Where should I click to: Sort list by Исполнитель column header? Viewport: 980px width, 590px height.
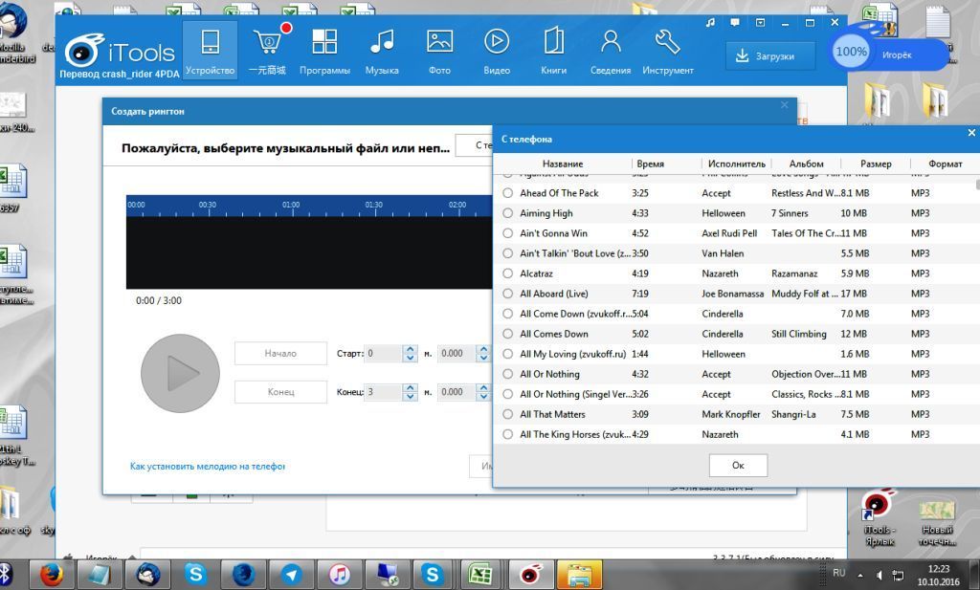click(736, 164)
